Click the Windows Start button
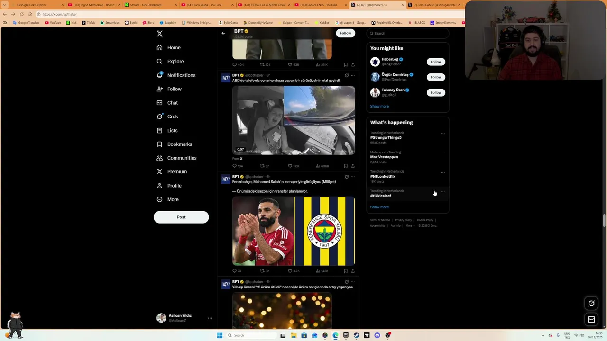Image resolution: width=607 pixels, height=341 pixels. (220, 335)
